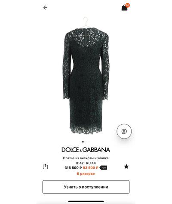Screen dimensions: 172x204
Task: Click 'Узнать о поступлении' button
Action: 86,187
